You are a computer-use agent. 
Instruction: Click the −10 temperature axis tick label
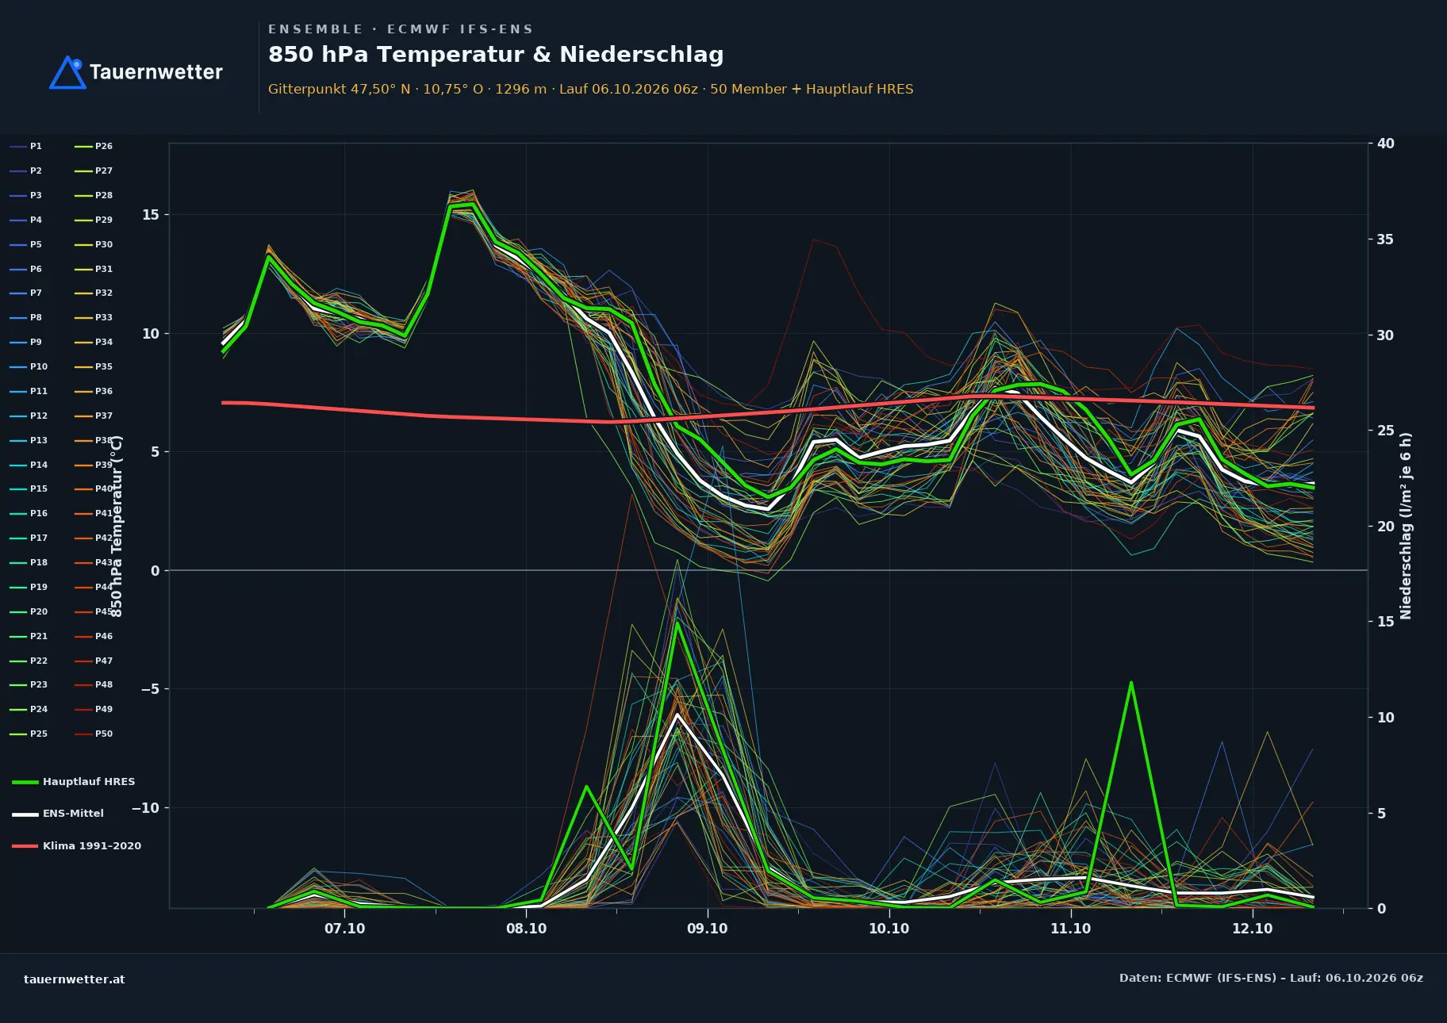(145, 808)
